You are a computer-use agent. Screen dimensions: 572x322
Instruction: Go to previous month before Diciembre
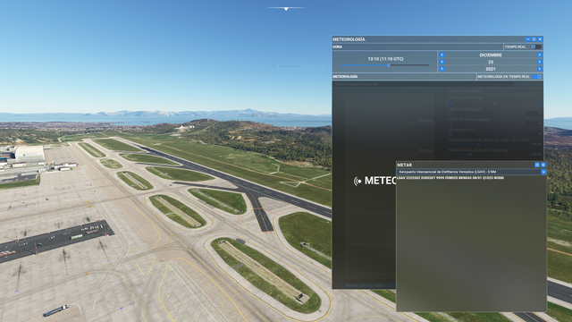click(x=442, y=55)
